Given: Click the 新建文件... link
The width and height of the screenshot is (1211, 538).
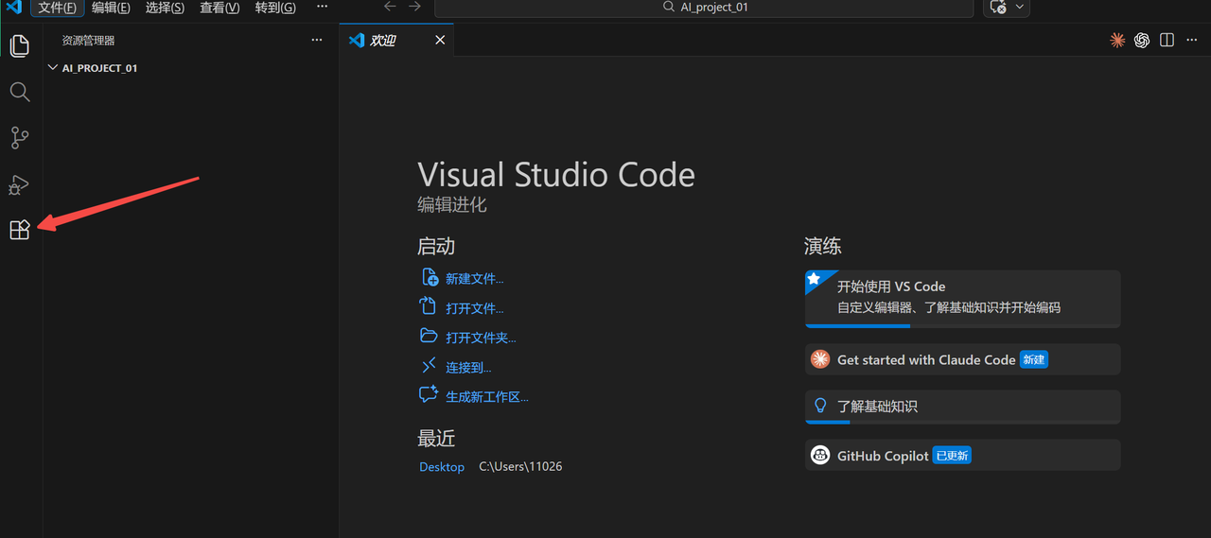Looking at the screenshot, I should pos(474,279).
